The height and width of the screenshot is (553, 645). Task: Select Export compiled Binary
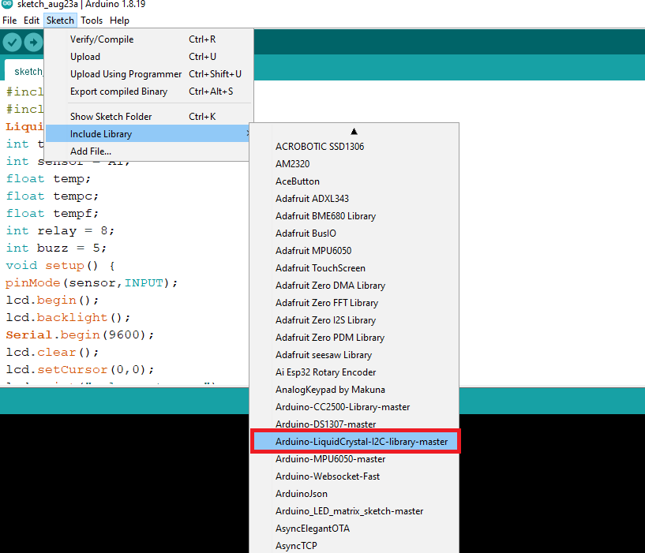(x=148, y=92)
